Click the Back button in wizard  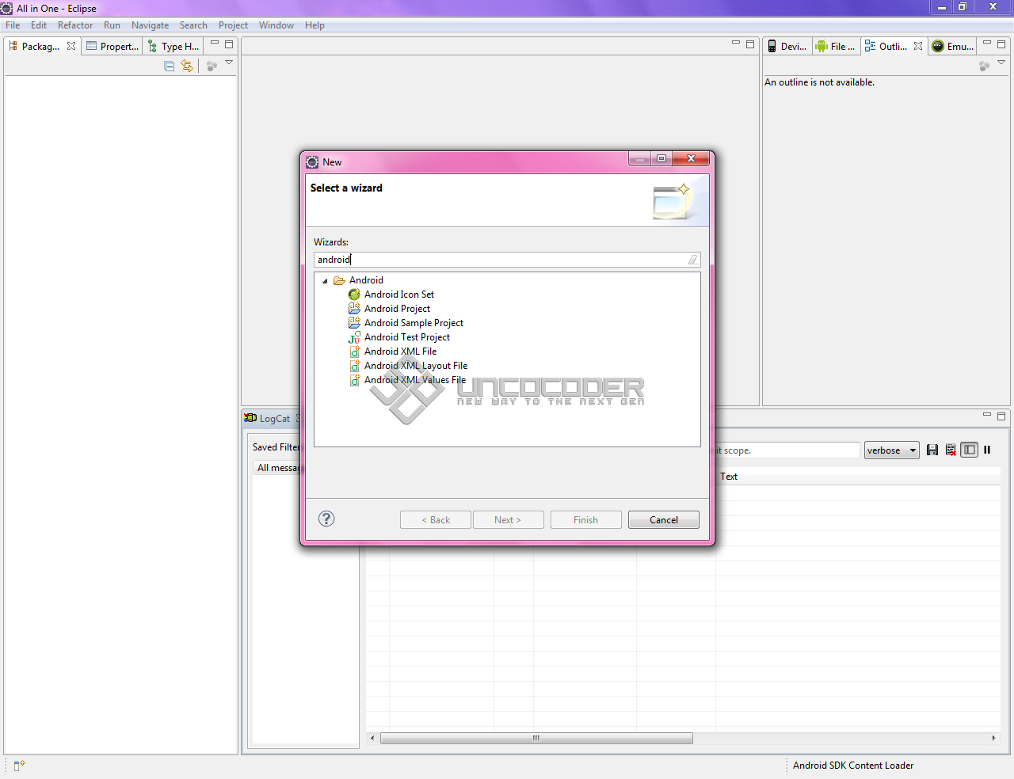[x=436, y=520]
